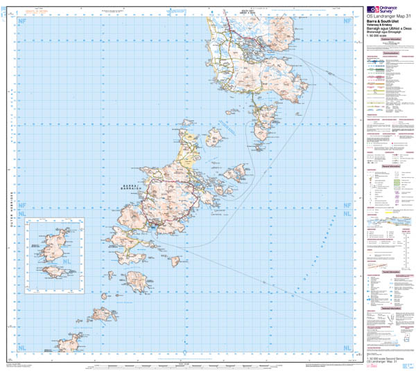Click the Ordnance Survey logo

pyautogui.click(x=382, y=10)
